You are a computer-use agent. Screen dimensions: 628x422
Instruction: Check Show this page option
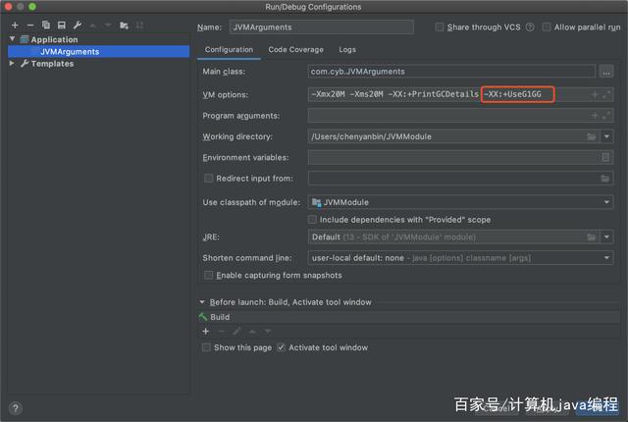[206, 347]
